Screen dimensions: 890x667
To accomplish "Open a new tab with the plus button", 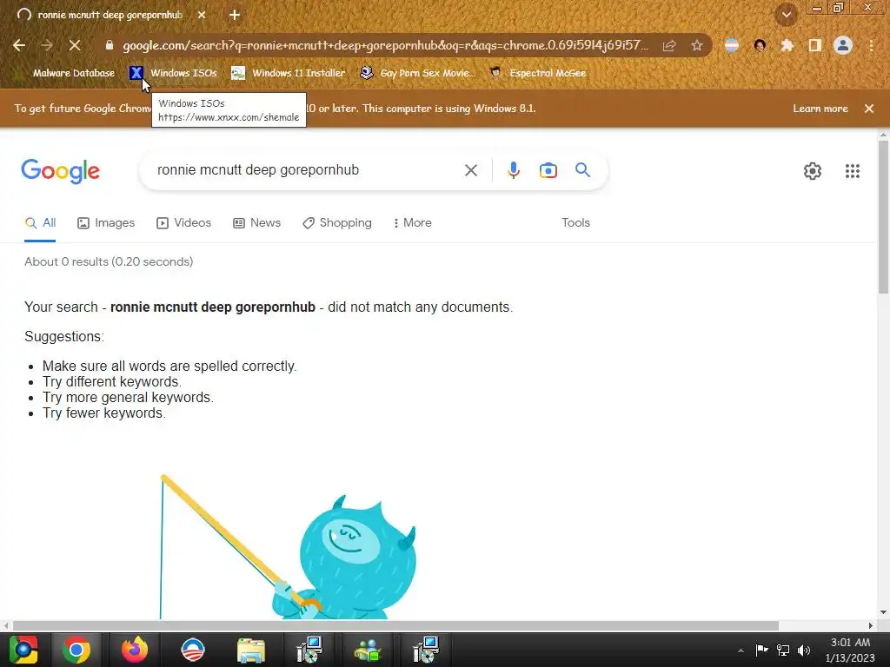I will (235, 15).
